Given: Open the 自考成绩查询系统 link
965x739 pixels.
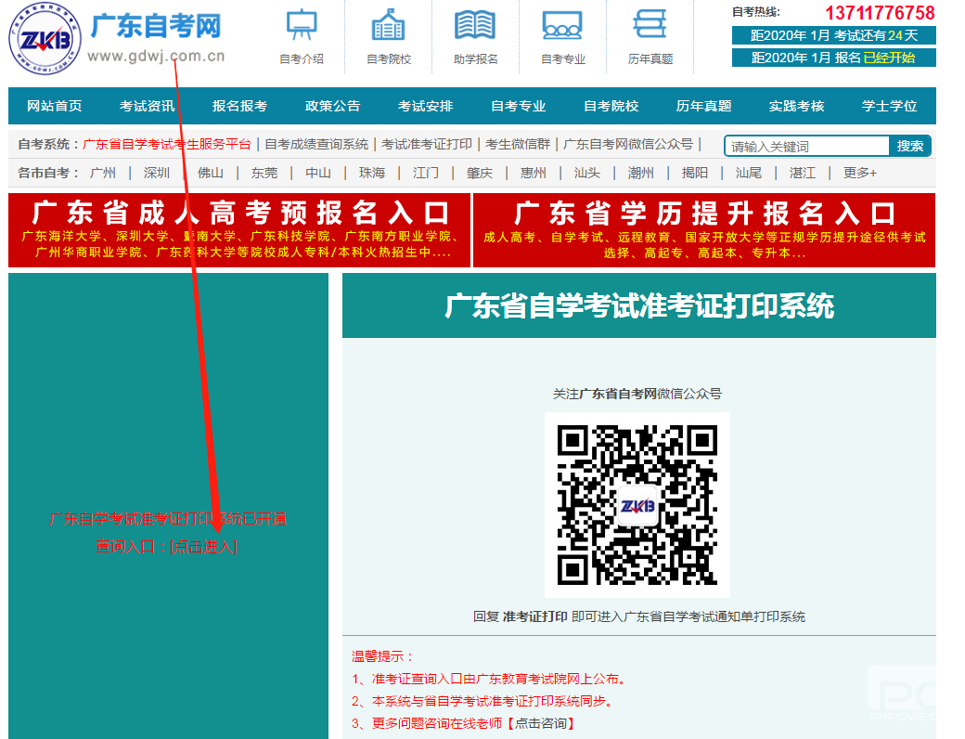Looking at the screenshot, I should 316,144.
